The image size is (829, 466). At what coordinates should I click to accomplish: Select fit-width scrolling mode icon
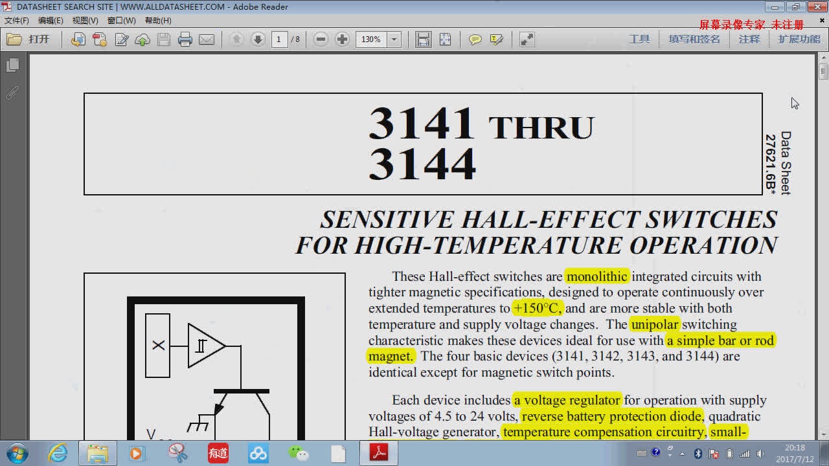pos(424,39)
